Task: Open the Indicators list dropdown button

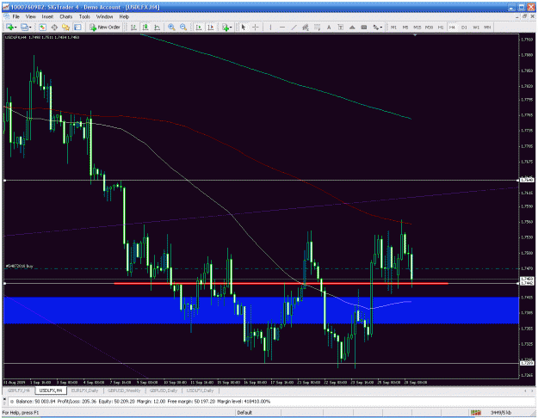Action: coord(226,27)
